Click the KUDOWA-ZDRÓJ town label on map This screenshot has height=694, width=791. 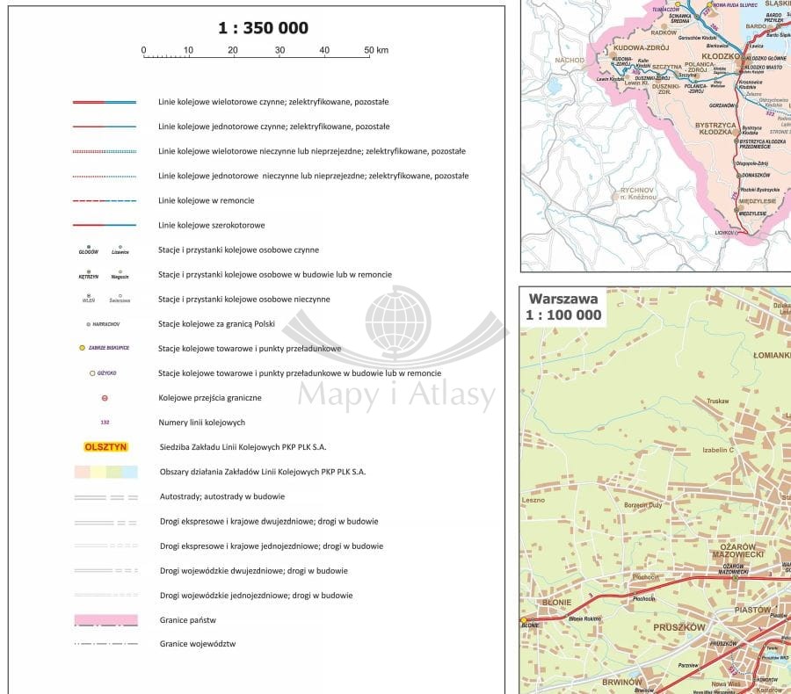[x=643, y=47]
